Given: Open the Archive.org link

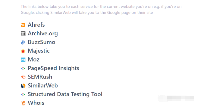Looking at the screenshot, I should pos(43,34).
